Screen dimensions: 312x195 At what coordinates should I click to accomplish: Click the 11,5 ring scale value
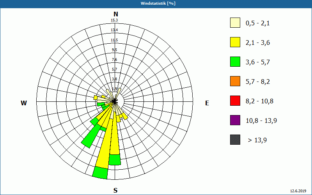(x=114, y=40)
